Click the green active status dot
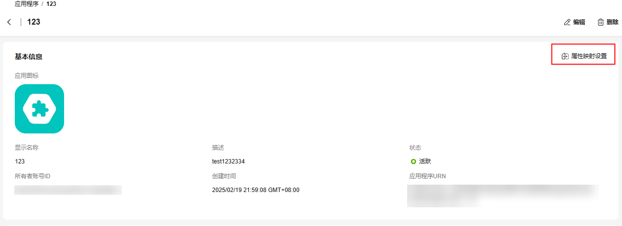Viewport: 622px width, 226px height. click(x=414, y=161)
